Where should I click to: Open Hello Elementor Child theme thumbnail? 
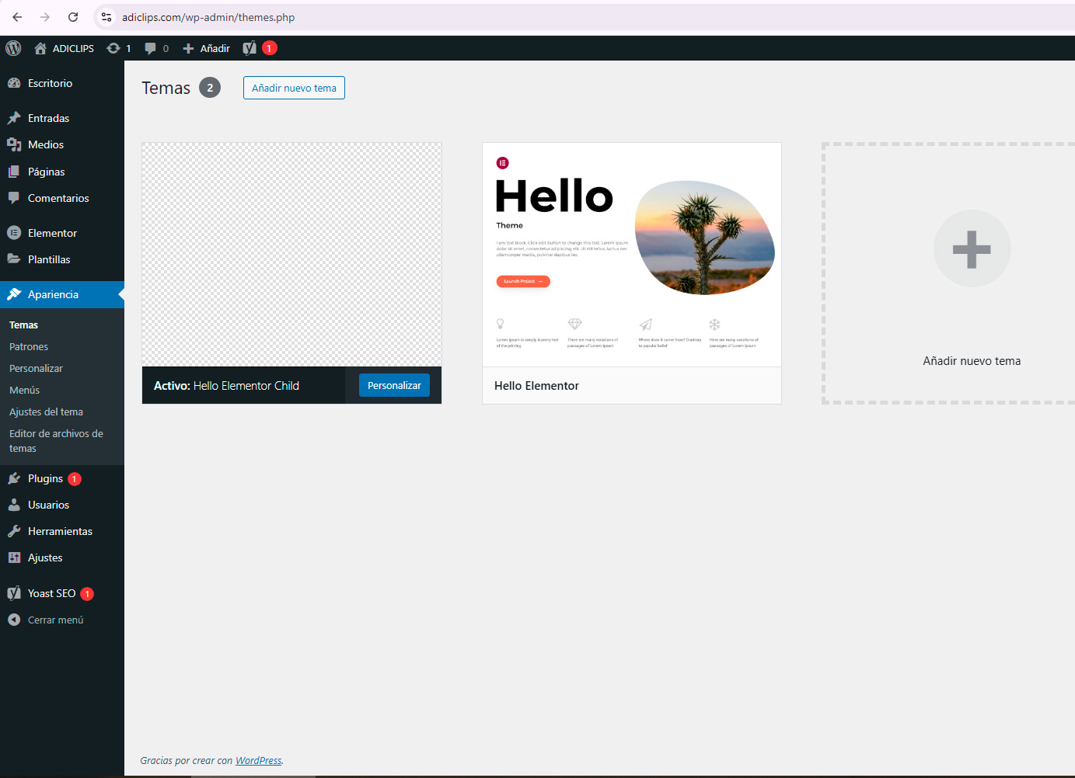291,255
